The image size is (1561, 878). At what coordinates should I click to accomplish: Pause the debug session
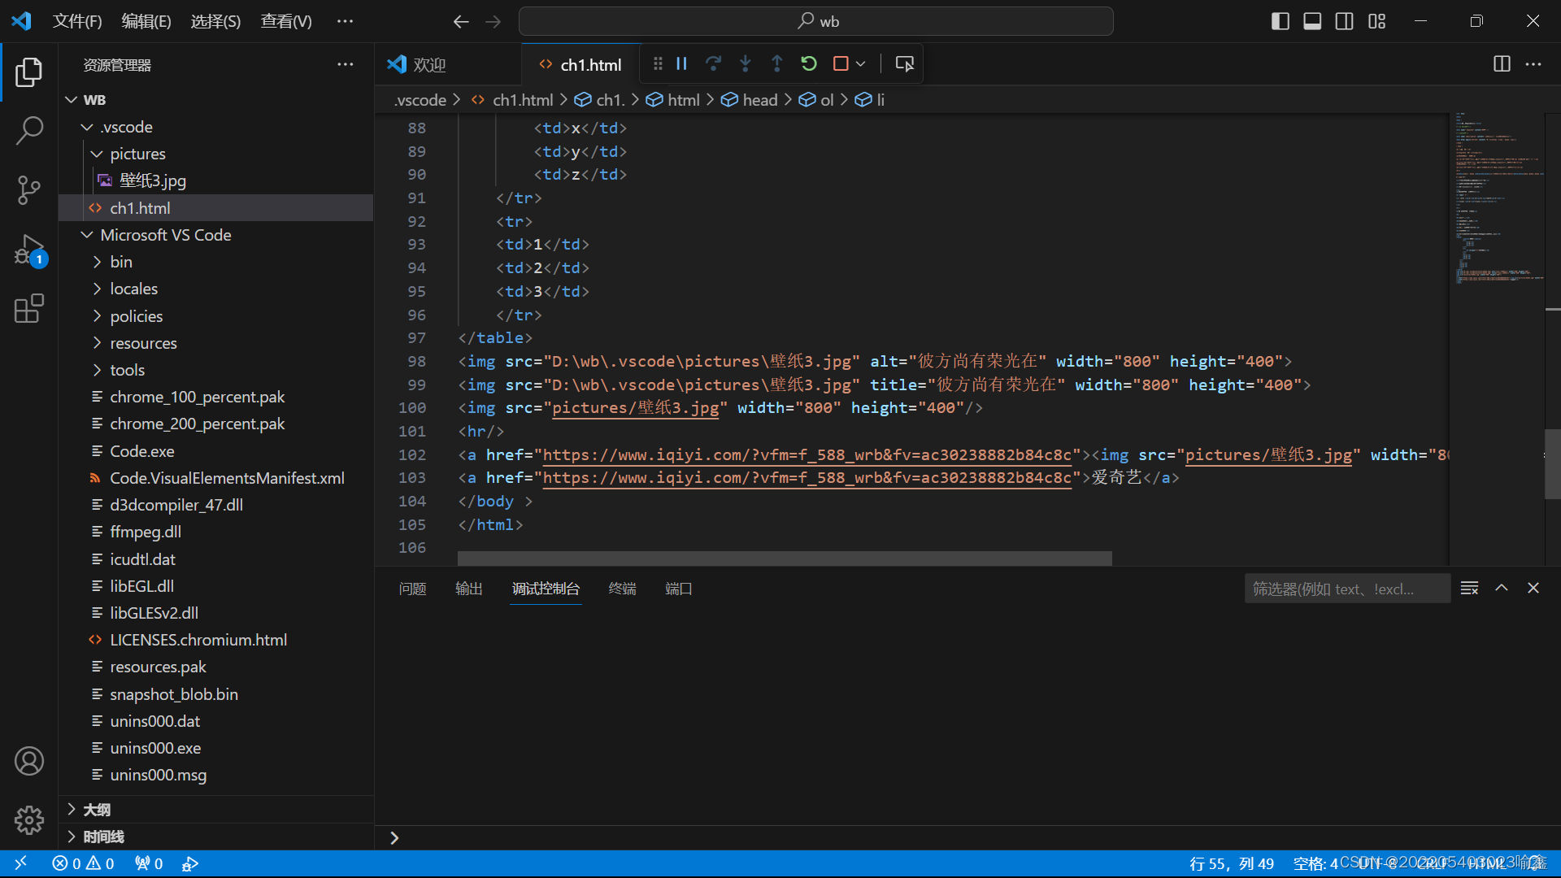pyautogui.click(x=682, y=63)
